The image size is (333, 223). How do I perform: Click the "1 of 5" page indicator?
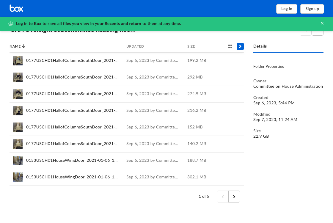(x=204, y=196)
